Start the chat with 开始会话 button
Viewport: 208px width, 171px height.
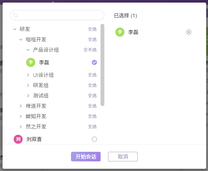tap(86, 157)
